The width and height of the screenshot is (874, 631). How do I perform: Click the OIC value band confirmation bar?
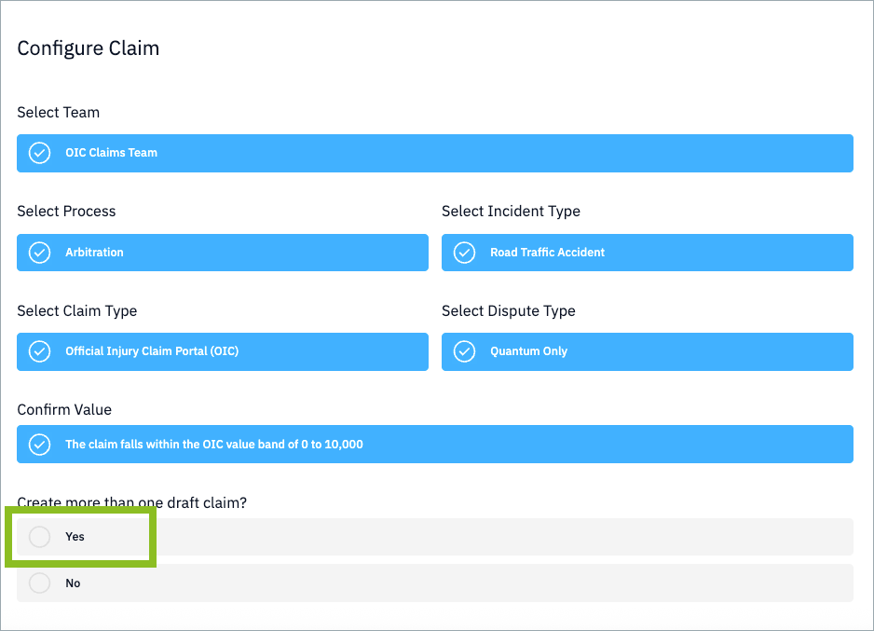coord(434,444)
